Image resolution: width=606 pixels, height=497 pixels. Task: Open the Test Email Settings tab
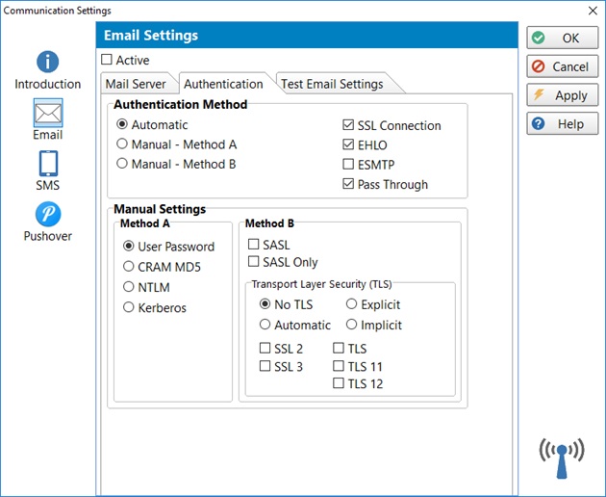coord(332,84)
